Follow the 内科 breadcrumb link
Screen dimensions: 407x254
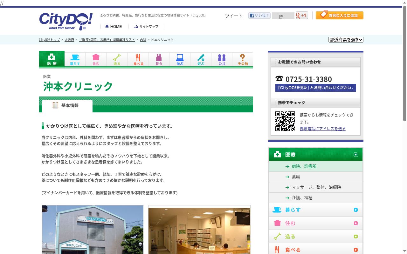click(x=143, y=40)
